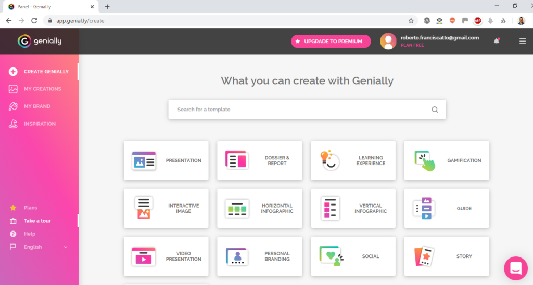The height and width of the screenshot is (285, 533).
Task: Go back in browser history
Action: [x=9, y=21]
